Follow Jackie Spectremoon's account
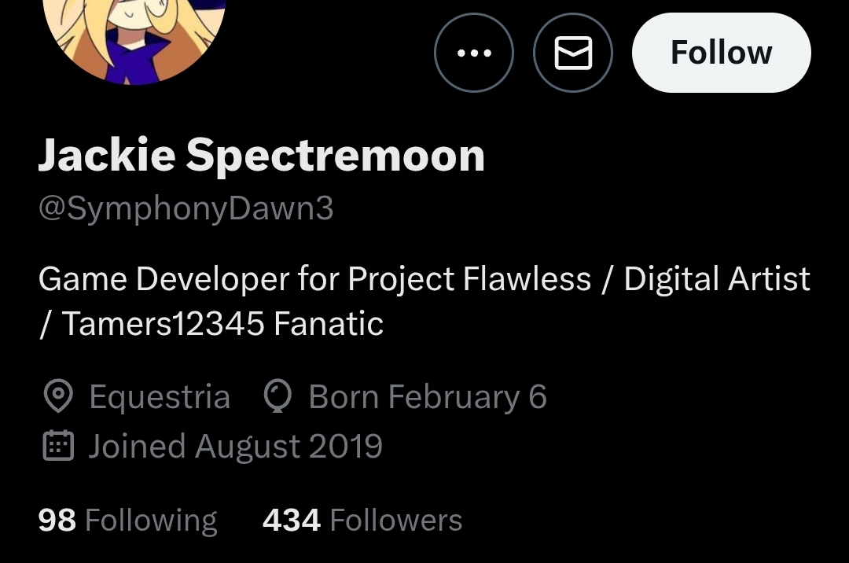The width and height of the screenshot is (849, 563). 721,53
